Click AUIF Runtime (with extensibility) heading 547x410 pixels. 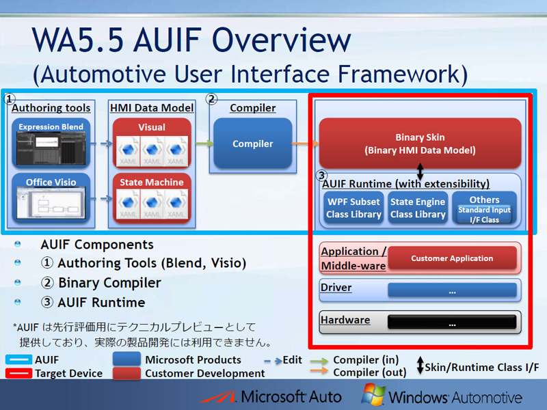(405, 184)
